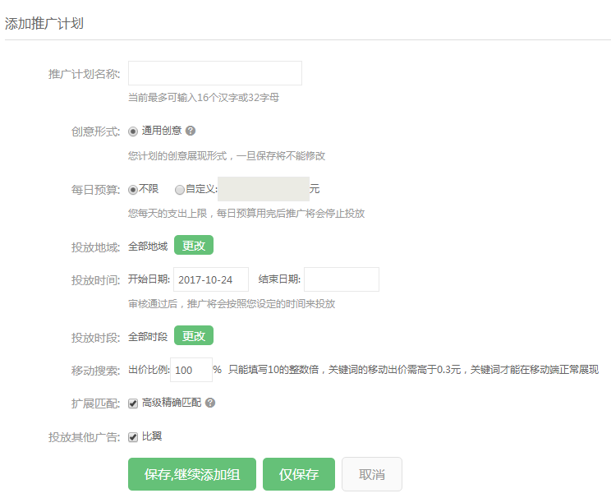Screen dimensions: 611x498
Task: Click the 全部时段 text
Action: pyautogui.click(x=148, y=336)
